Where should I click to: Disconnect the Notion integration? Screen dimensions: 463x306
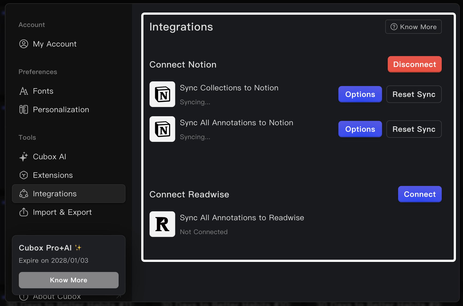pyautogui.click(x=414, y=64)
